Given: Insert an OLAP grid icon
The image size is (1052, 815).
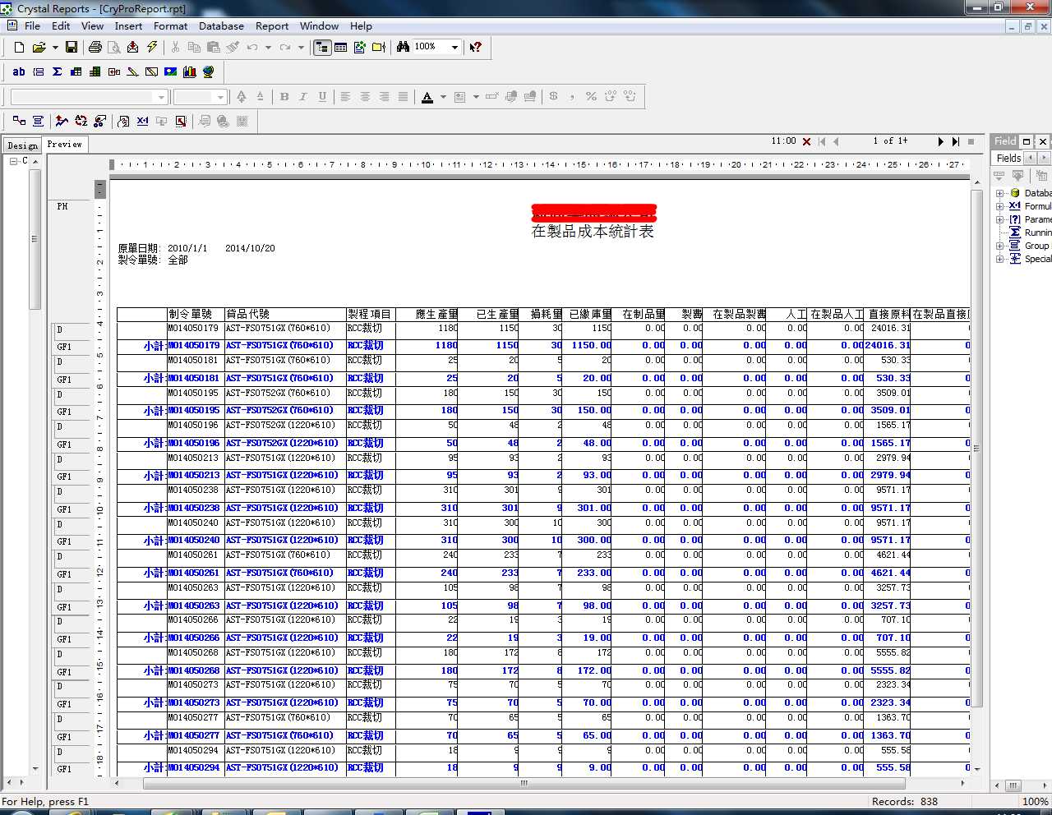Looking at the screenshot, I should point(95,71).
